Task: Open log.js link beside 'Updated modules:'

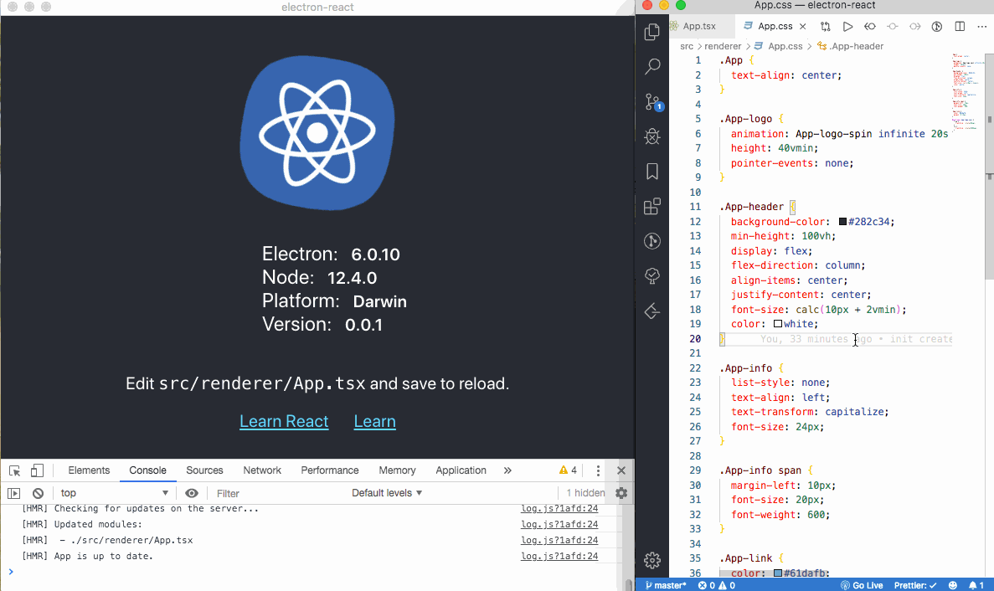Action: 559,525
